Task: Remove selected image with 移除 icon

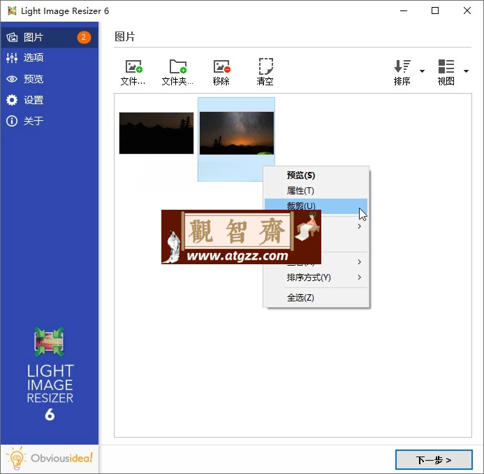Action: [221, 73]
